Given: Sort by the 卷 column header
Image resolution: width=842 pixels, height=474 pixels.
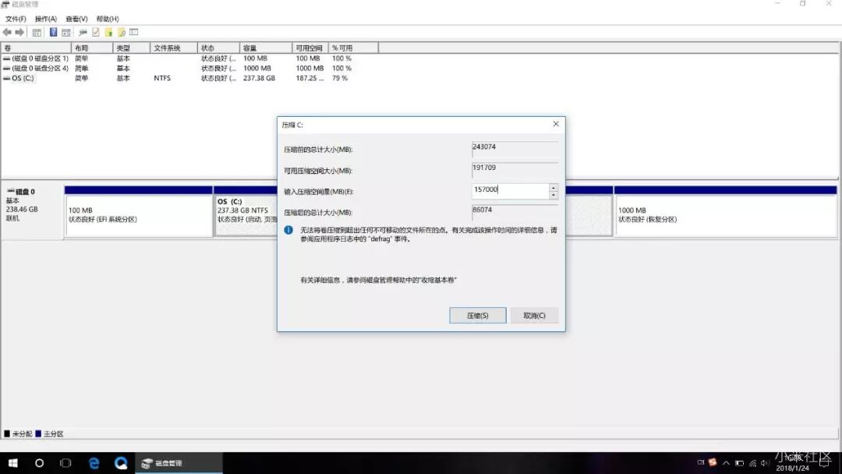Looking at the screenshot, I should [37, 48].
